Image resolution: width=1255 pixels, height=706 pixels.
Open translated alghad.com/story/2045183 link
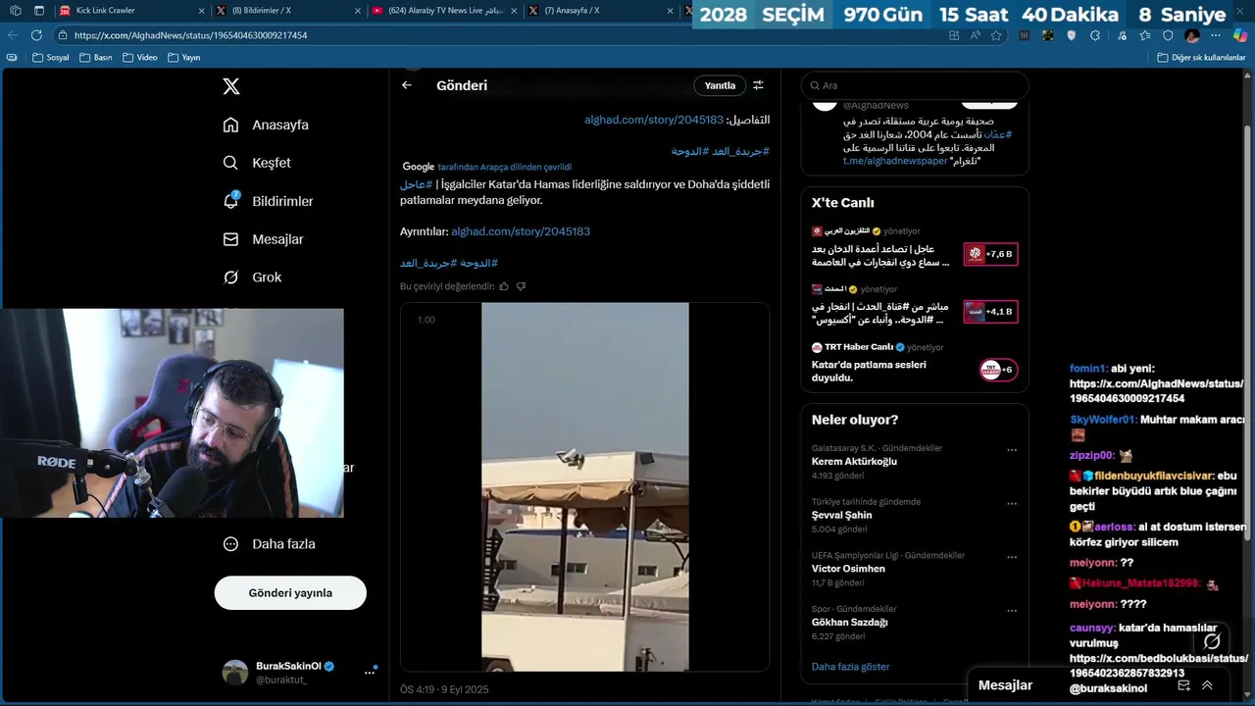(521, 231)
